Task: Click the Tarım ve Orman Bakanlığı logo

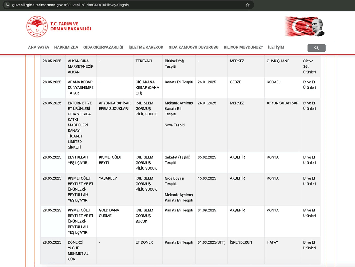Action: (x=37, y=27)
